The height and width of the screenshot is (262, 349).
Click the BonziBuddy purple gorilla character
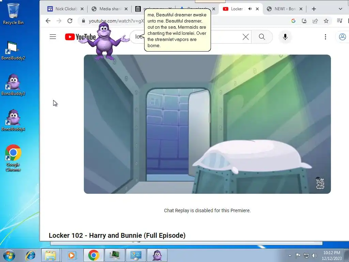coord(104,41)
